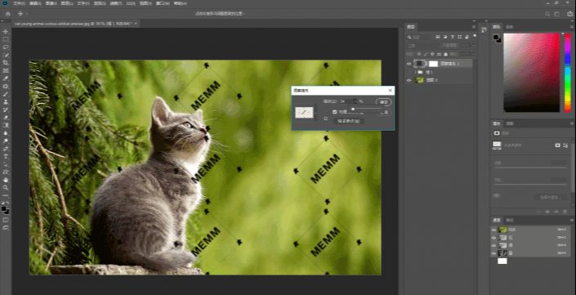
Task: Toggle the lock all padlock icon
Action: (445, 54)
